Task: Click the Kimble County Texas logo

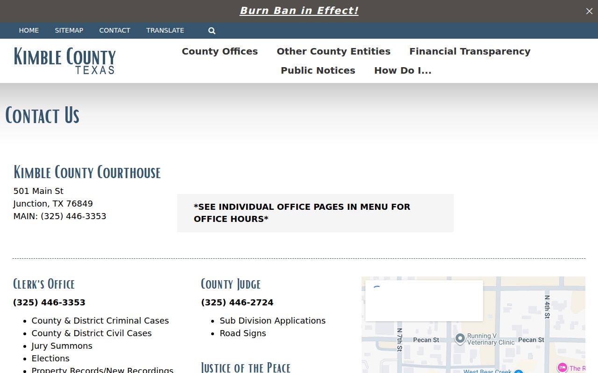Action: tap(64, 61)
